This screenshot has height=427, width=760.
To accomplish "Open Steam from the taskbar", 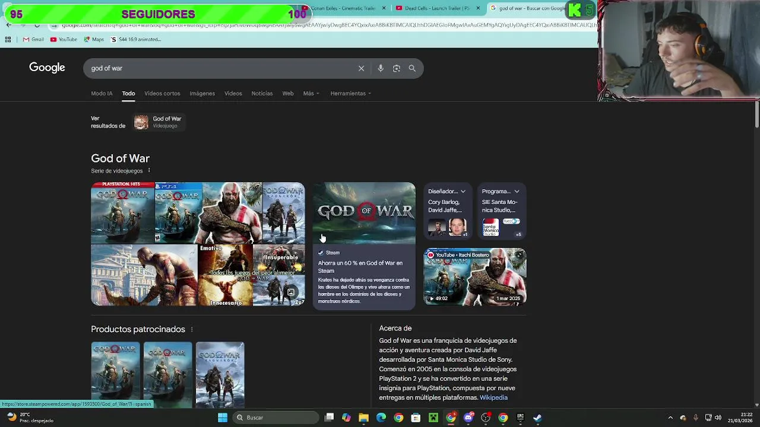I will tap(537, 418).
